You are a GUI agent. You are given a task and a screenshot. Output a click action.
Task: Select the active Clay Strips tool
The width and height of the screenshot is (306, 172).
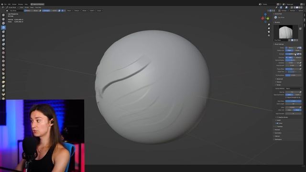[x=3, y=28]
